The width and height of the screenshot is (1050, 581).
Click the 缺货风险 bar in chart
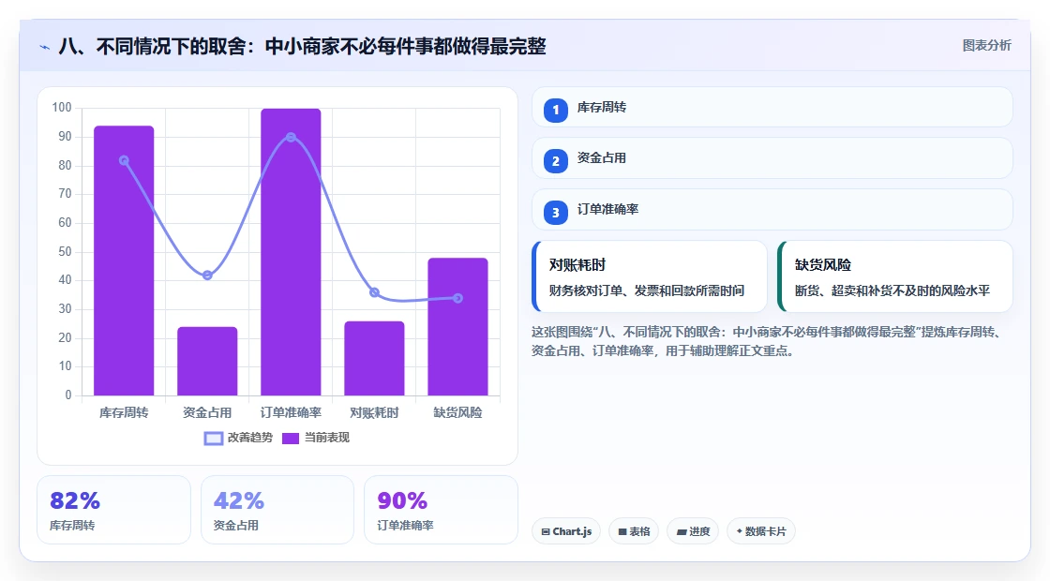click(x=458, y=327)
